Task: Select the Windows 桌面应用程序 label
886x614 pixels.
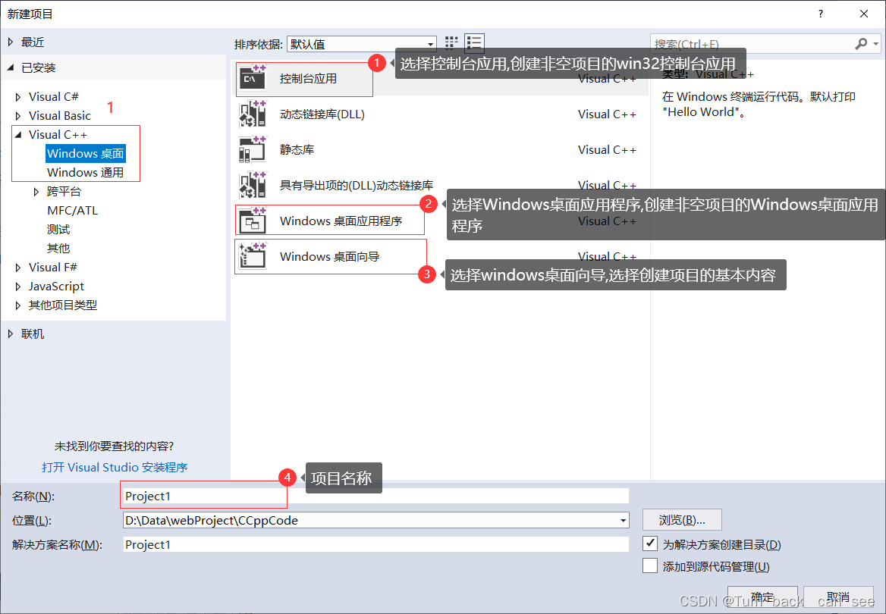Action: pos(341,221)
